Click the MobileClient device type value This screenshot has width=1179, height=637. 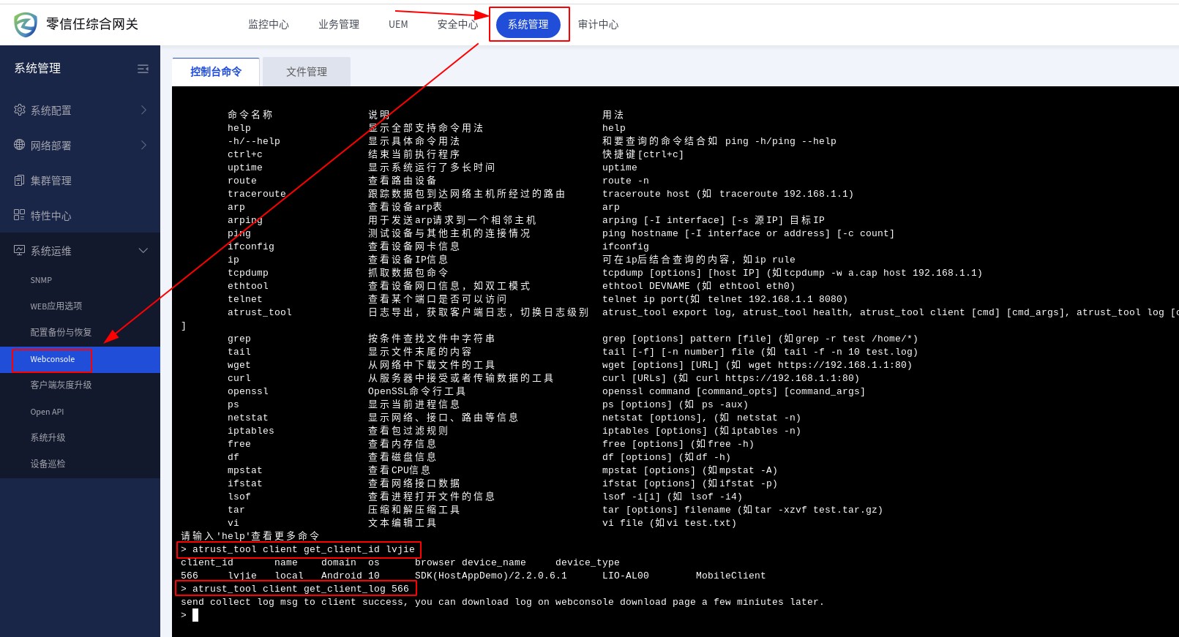[731, 576]
